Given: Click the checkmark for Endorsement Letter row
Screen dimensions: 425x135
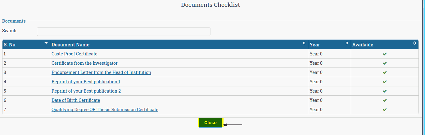Looking at the screenshot, I should 385,72.
